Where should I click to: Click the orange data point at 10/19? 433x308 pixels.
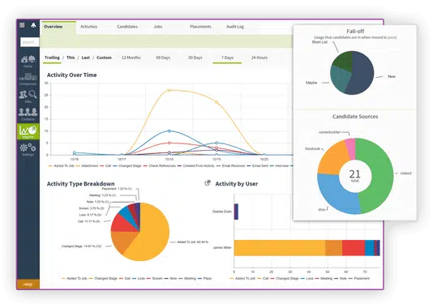click(216, 102)
